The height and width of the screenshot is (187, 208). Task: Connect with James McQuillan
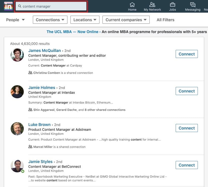coord(187,54)
